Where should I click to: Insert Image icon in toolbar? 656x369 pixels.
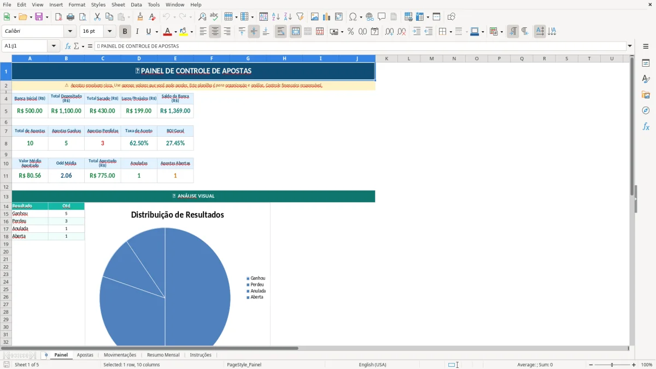pos(315,17)
